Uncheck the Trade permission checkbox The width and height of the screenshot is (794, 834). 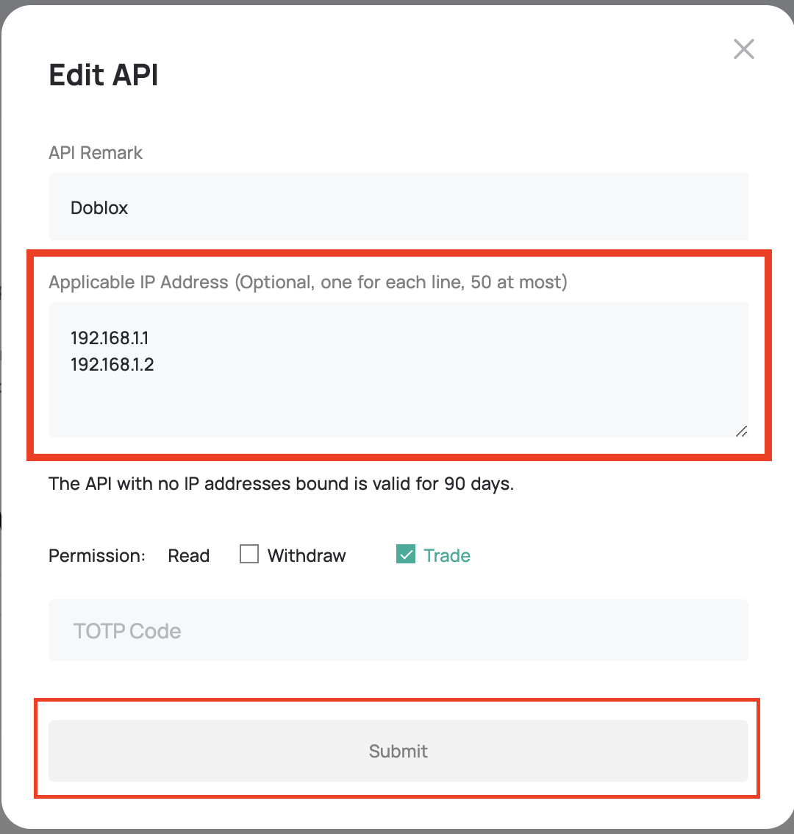[405, 555]
